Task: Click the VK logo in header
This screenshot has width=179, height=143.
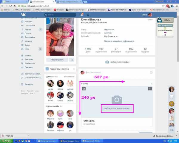Action: point(23,15)
